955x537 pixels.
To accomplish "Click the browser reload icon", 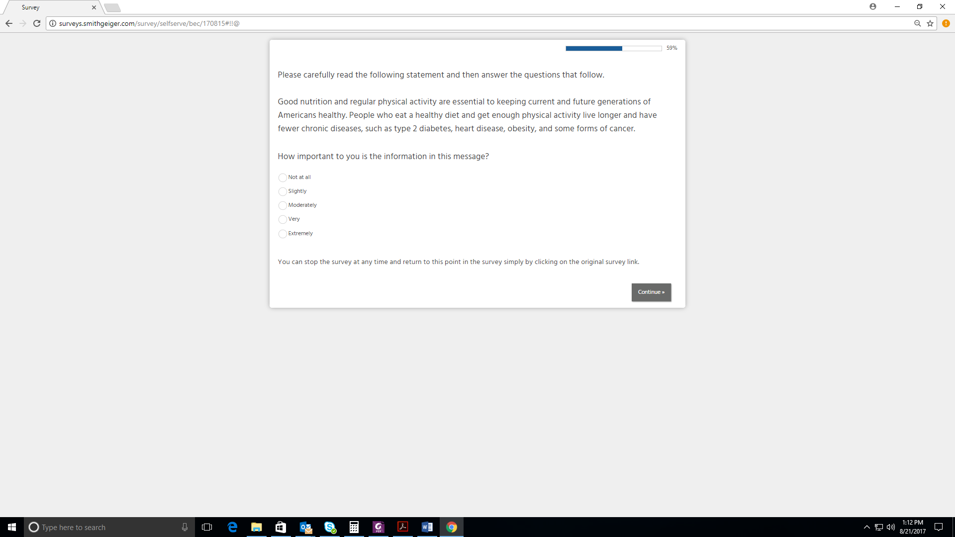I will (x=37, y=23).
